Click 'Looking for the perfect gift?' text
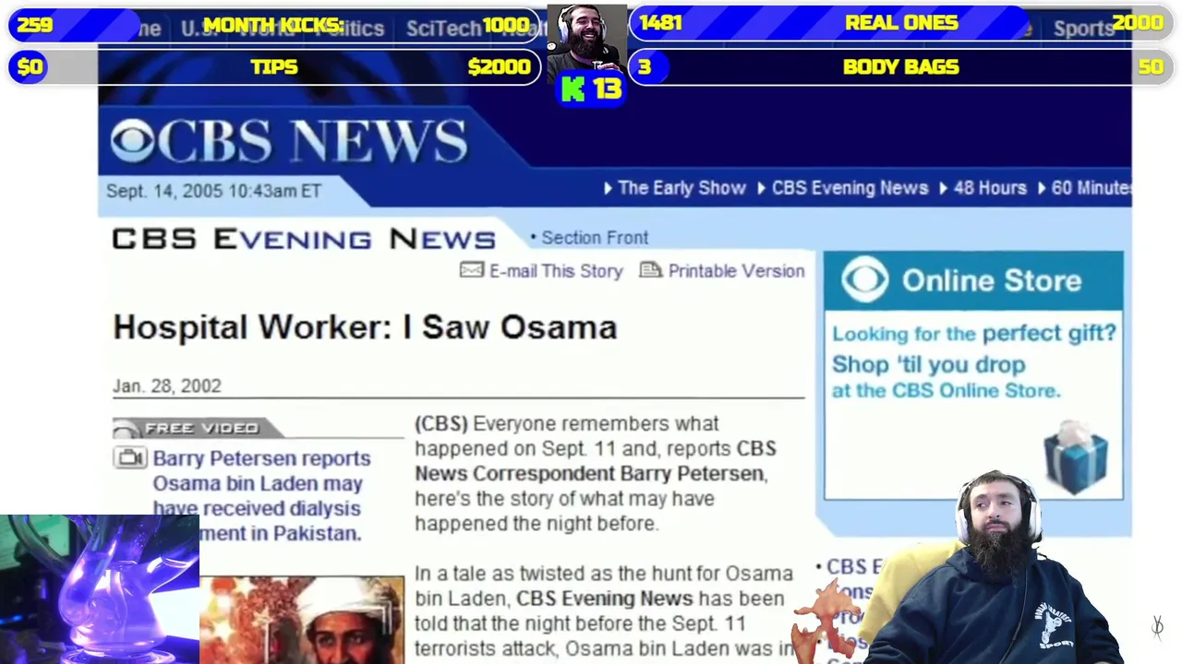Image resolution: width=1182 pixels, height=664 pixels. (x=974, y=334)
